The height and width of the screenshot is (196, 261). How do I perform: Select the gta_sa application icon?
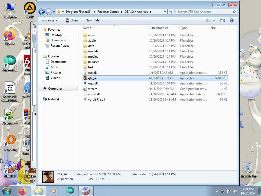pos(85,78)
